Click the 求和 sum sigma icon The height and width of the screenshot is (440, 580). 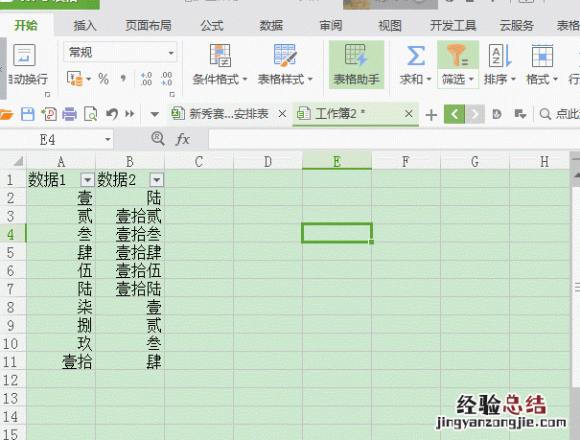click(x=416, y=55)
